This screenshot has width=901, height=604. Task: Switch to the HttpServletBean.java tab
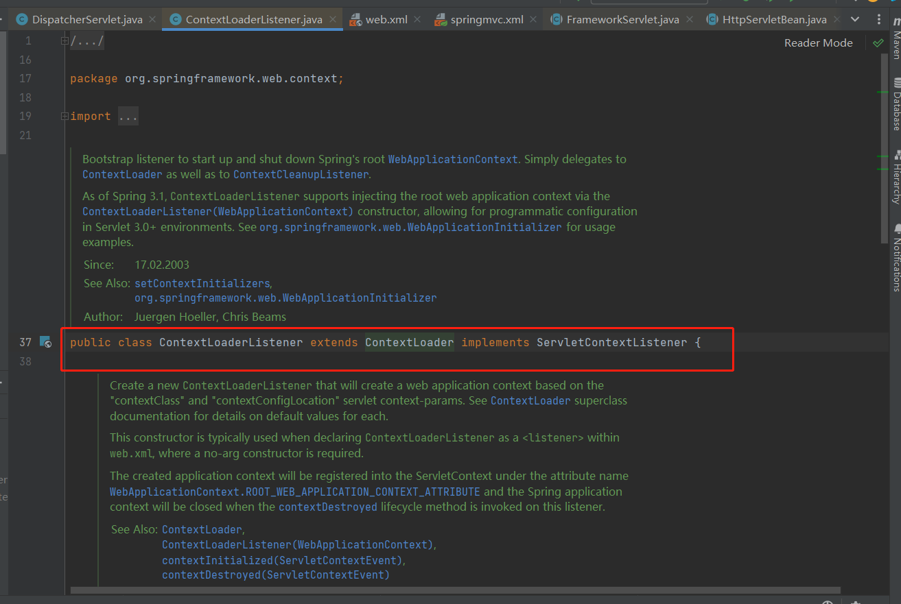pyautogui.click(x=775, y=20)
